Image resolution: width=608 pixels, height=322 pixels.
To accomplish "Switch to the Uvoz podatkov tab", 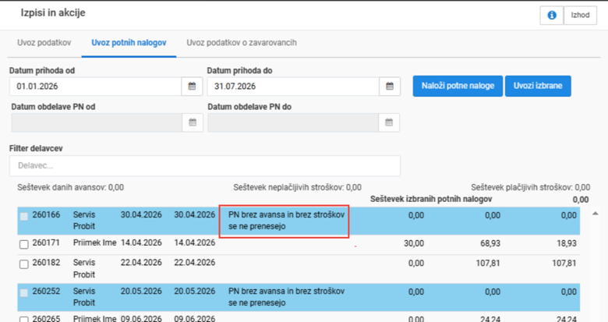I will pos(44,43).
